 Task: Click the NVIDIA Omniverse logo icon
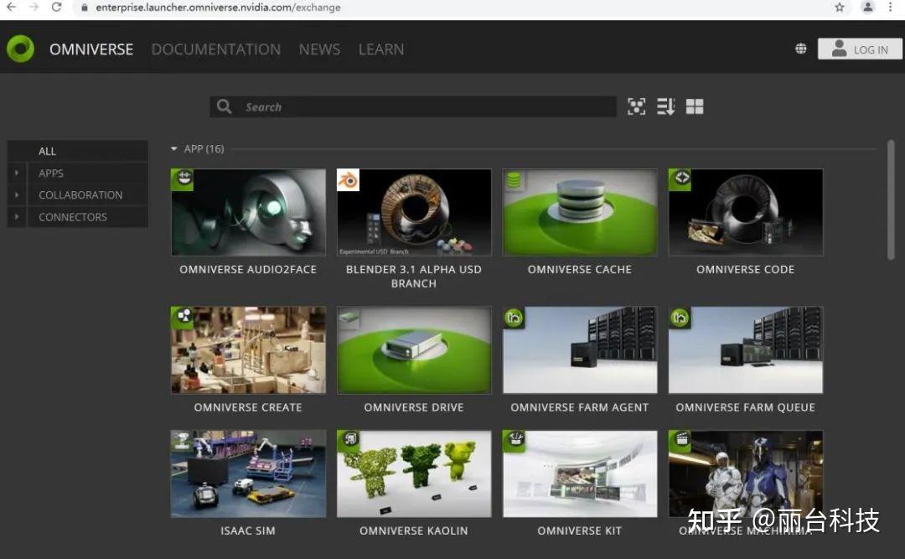pyautogui.click(x=20, y=49)
